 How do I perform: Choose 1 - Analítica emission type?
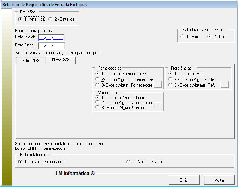click(20, 19)
